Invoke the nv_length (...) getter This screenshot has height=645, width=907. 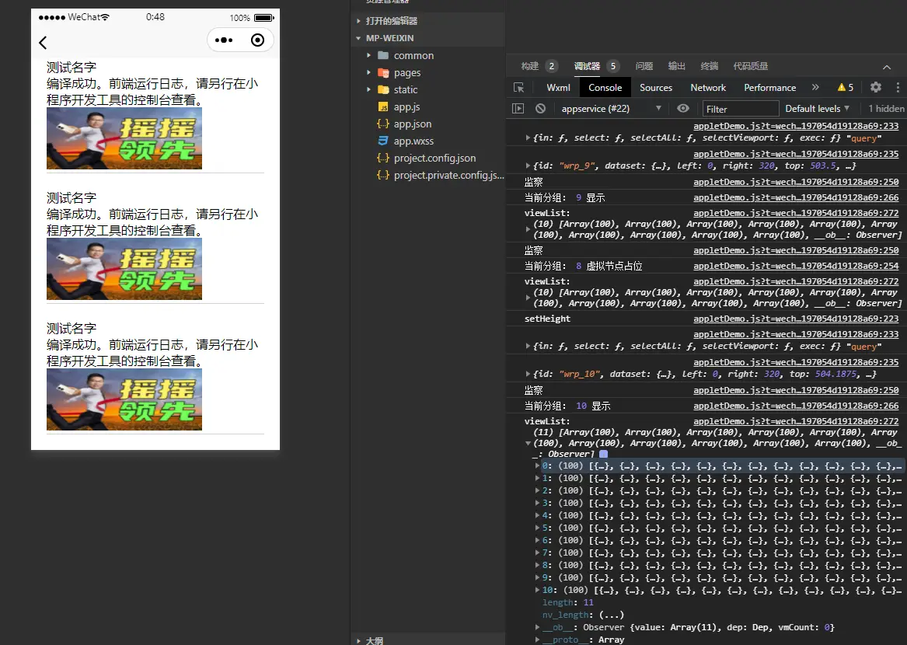pos(612,615)
